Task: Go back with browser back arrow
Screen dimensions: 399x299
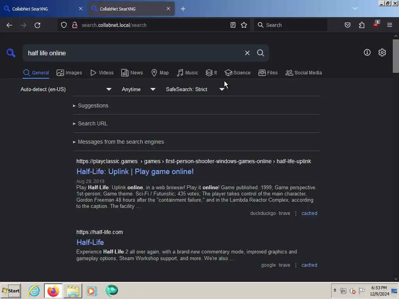Action: pos(9,25)
